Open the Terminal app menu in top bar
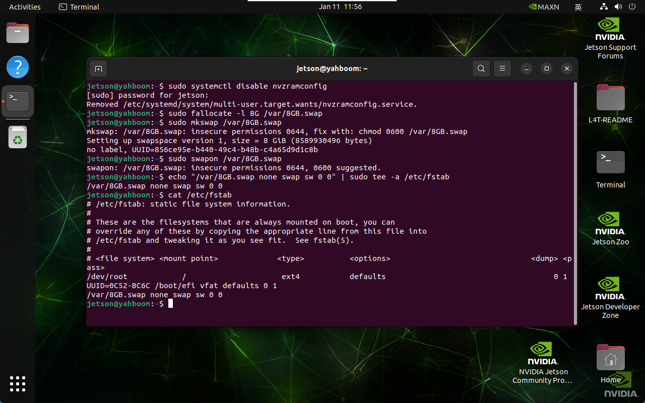The image size is (645, 403). coord(79,7)
